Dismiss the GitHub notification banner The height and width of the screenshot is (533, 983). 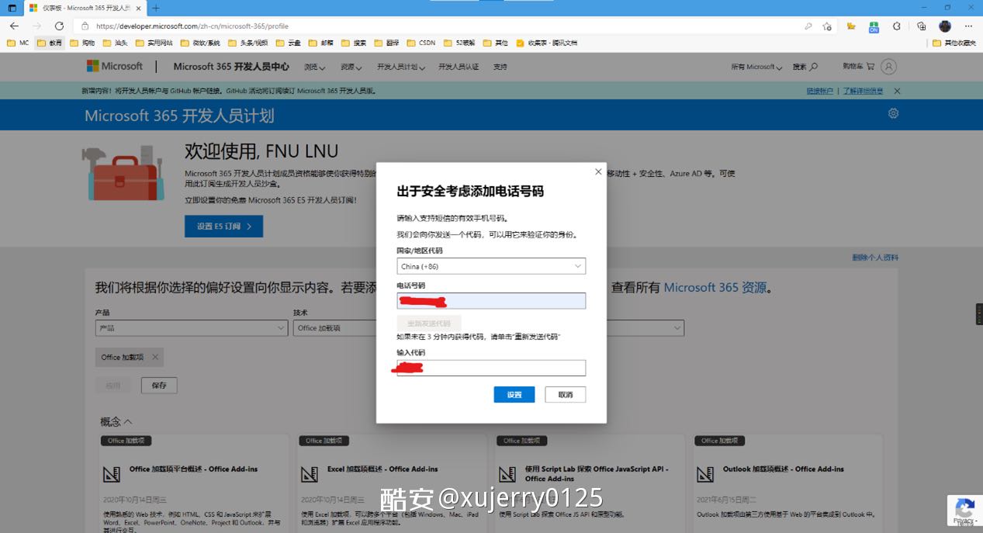click(897, 91)
